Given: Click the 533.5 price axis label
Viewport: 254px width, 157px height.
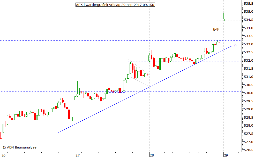Looking at the screenshot, I should (249, 36).
